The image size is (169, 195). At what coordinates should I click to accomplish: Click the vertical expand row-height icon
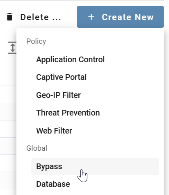tap(12, 48)
